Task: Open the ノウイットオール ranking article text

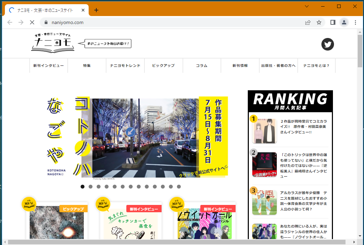Action: [x=303, y=231]
